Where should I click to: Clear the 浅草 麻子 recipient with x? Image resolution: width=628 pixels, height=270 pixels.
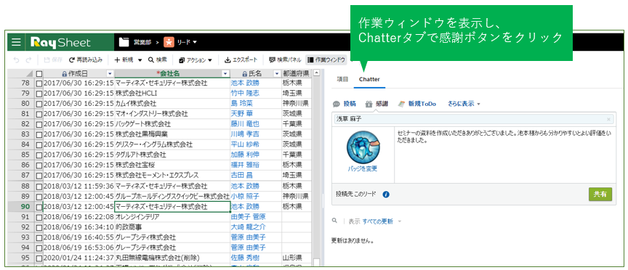pyautogui.click(x=609, y=119)
